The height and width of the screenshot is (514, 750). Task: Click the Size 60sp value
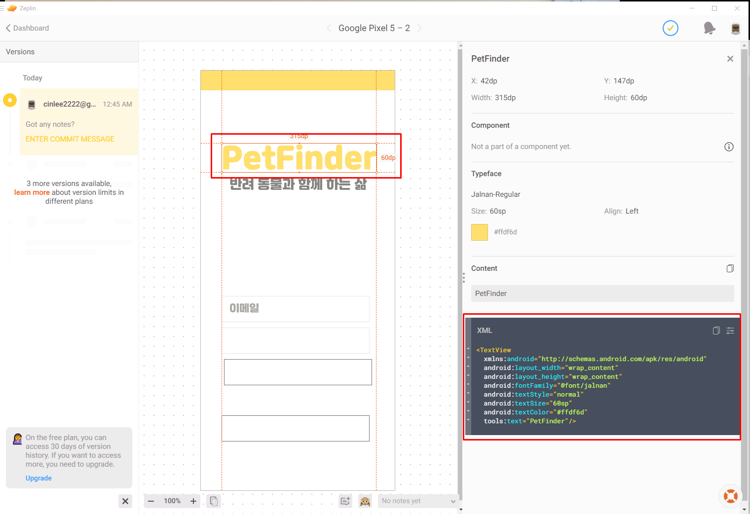click(x=498, y=211)
